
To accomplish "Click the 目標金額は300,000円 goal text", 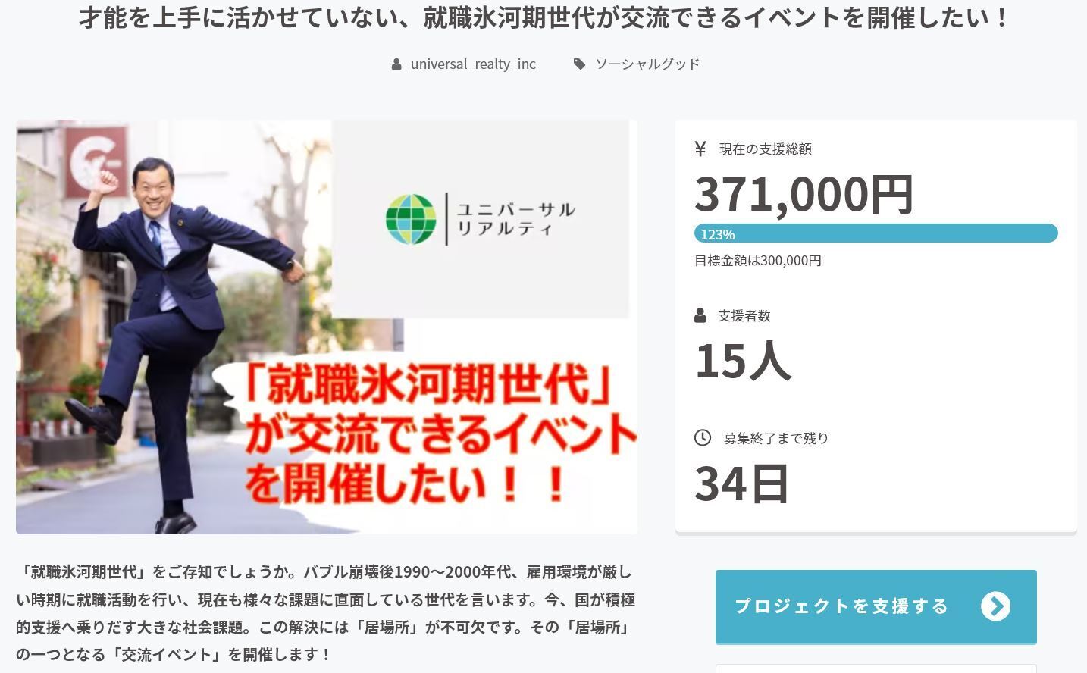I will [758, 261].
